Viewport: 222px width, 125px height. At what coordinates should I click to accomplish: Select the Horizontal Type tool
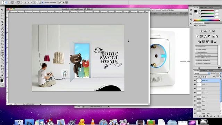pyautogui.click(x=2, y=56)
